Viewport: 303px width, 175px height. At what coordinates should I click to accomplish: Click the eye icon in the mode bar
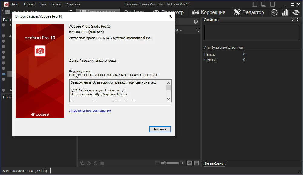pos(296,12)
